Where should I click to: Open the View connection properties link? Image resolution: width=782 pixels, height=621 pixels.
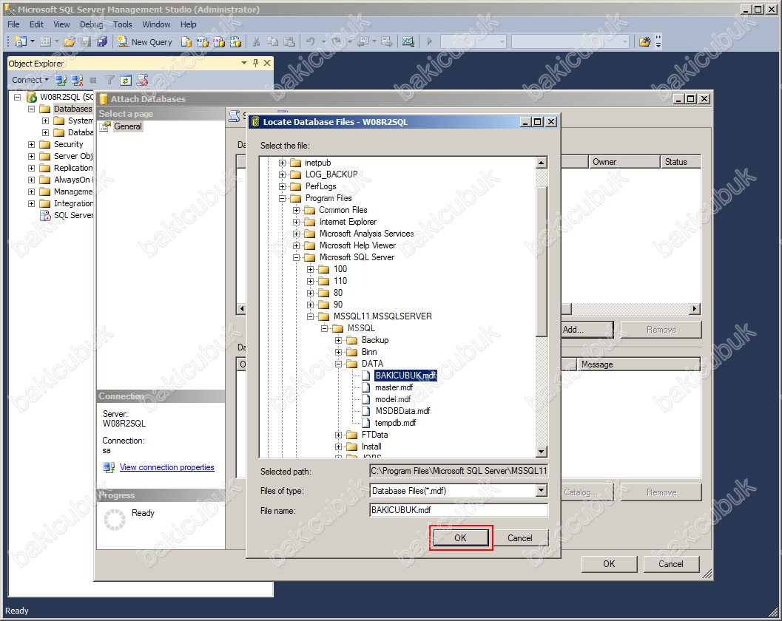166,467
